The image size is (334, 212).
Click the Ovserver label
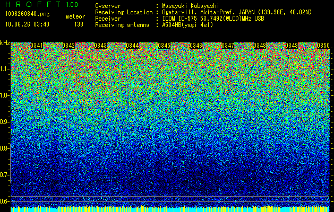tap(108, 6)
